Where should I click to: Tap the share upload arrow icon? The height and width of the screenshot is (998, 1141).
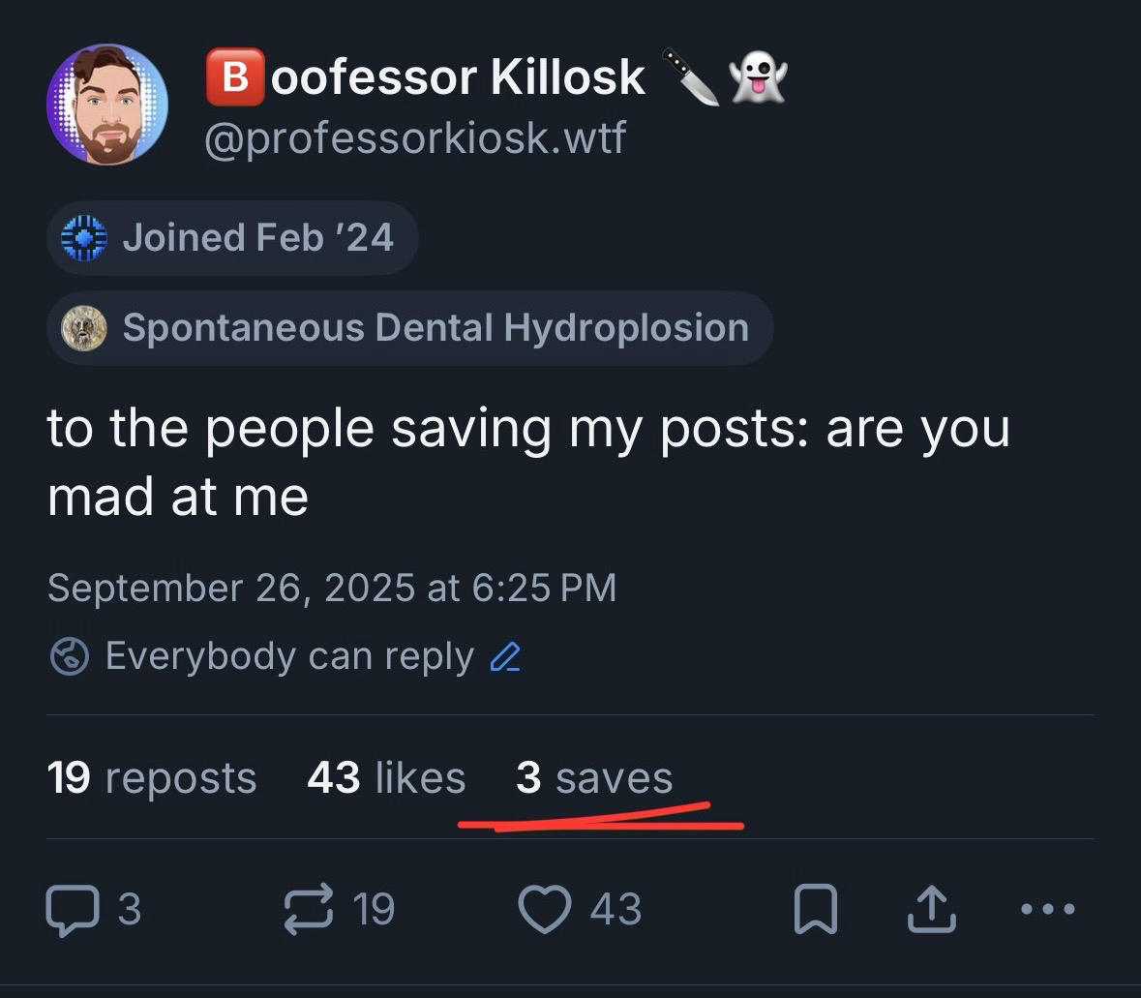click(931, 910)
